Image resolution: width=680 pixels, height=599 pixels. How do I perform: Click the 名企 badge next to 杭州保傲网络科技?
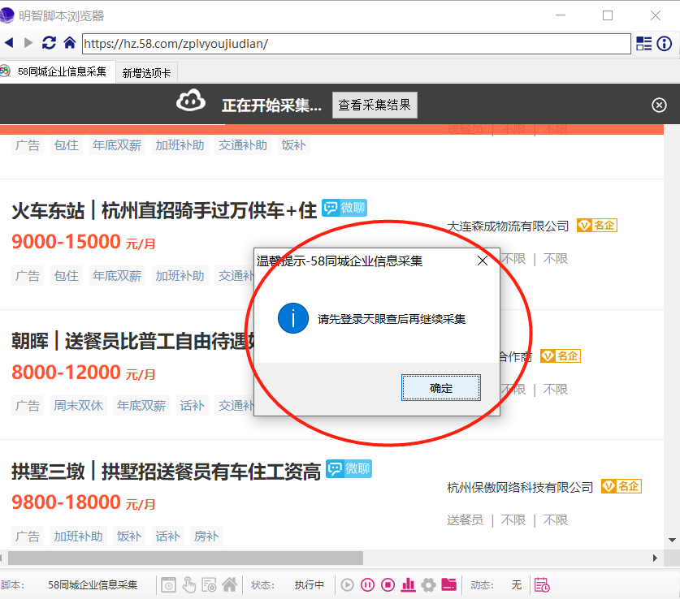pyautogui.click(x=621, y=486)
